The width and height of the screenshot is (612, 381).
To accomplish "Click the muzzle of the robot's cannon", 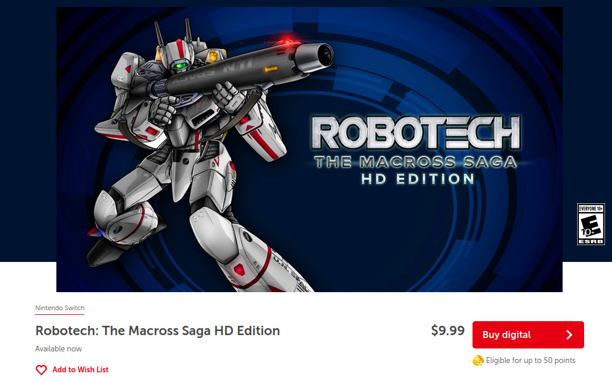I will click(321, 55).
